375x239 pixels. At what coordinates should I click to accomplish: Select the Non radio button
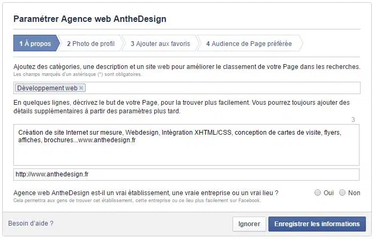(342, 192)
